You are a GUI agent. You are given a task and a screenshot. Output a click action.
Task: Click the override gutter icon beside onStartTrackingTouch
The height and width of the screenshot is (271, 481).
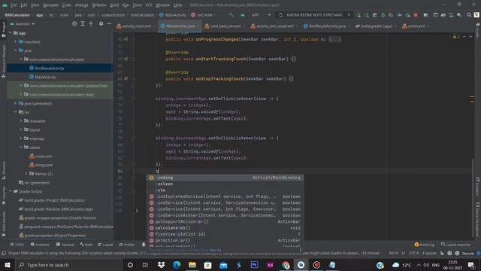[x=126, y=59]
